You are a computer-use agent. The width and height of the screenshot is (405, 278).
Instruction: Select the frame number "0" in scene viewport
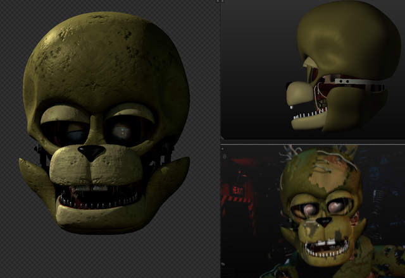coord(224,156)
